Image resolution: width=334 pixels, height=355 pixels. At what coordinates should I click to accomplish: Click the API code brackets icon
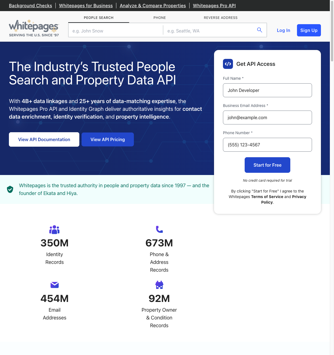pyautogui.click(x=228, y=64)
